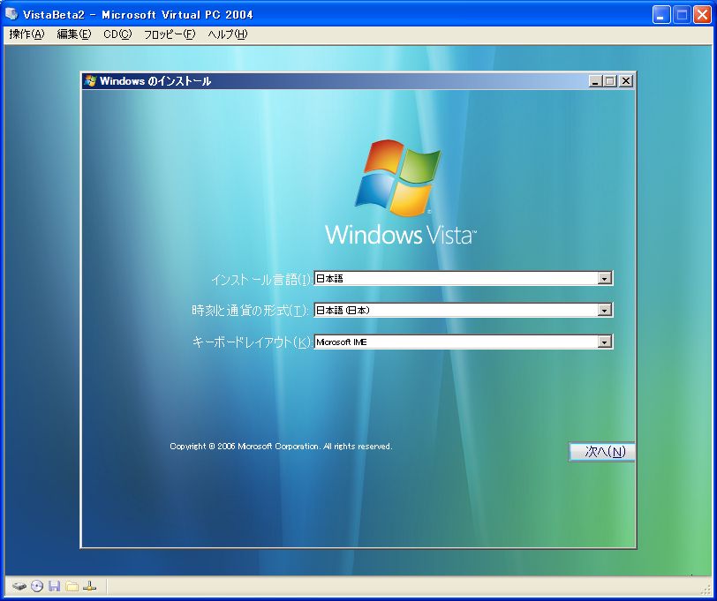Click the Windows flag icon in installer title
Image resolution: width=717 pixels, height=601 pixels.
pyautogui.click(x=90, y=81)
